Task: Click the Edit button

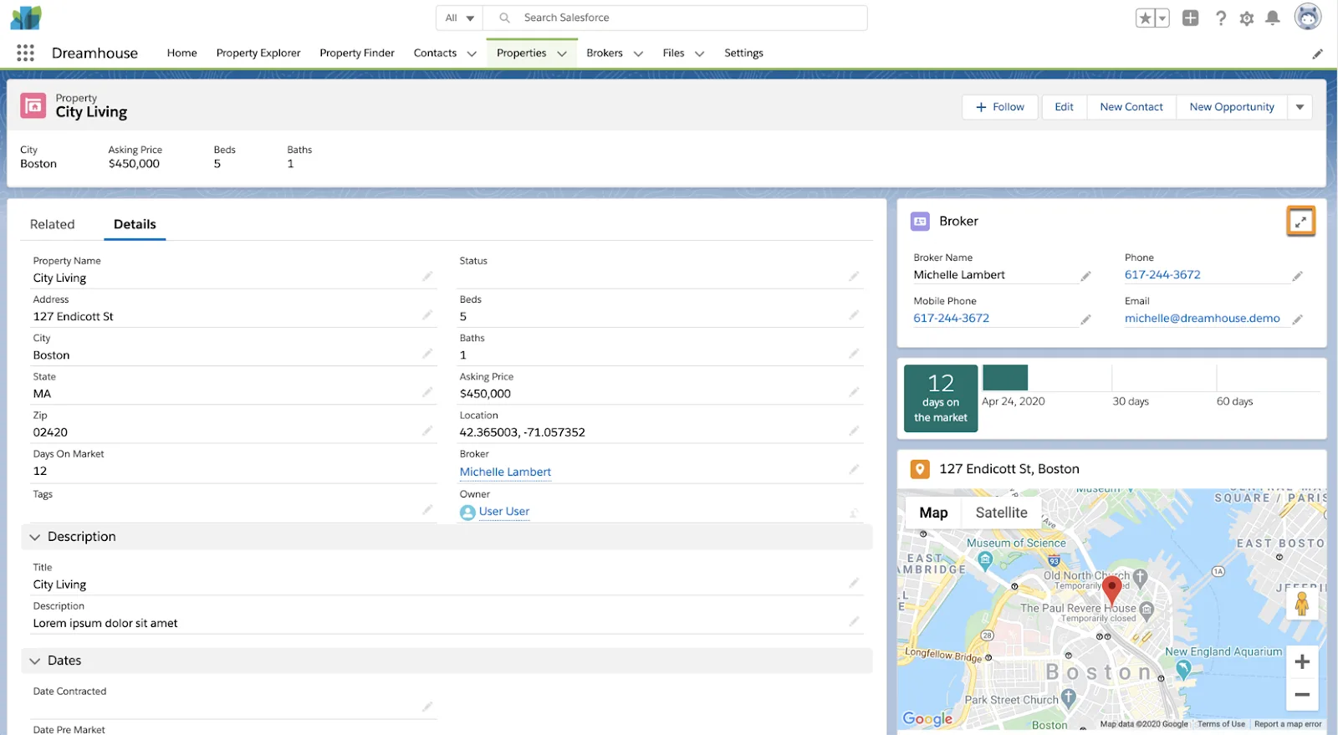Action: pyautogui.click(x=1064, y=107)
